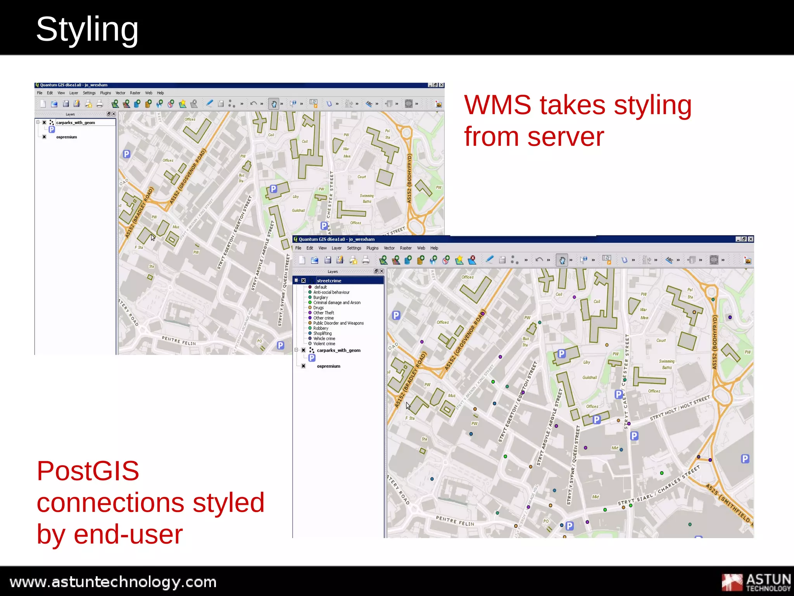794x596 pixels.
Task: Click New Shapefile Layer star icon in front window
Action: (x=459, y=260)
